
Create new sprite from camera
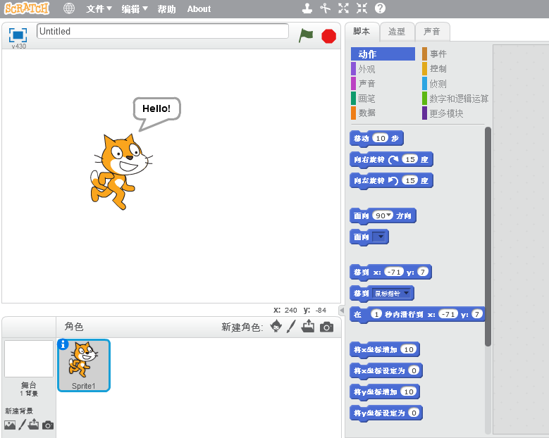click(x=326, y=327)
